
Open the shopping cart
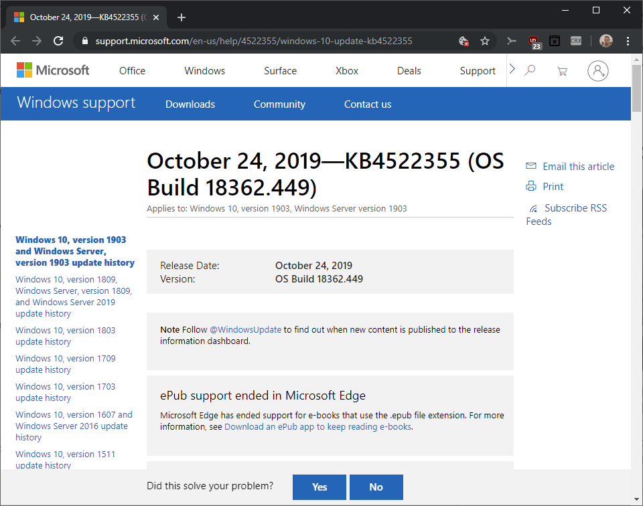[562, 72]
